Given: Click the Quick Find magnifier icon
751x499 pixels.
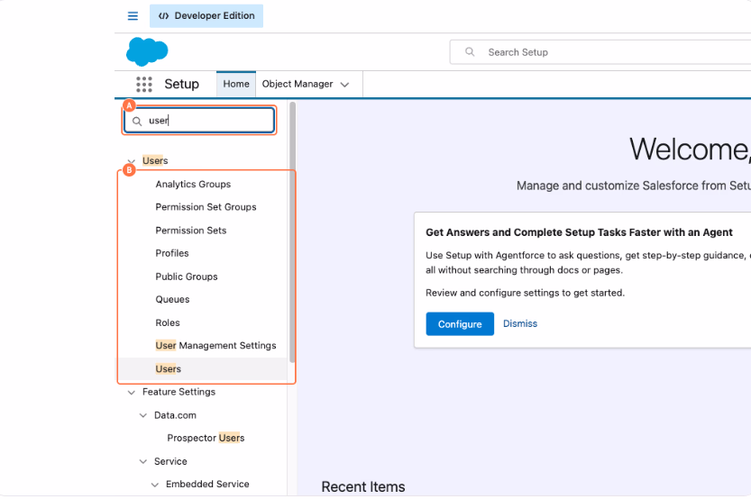Looking at the screenshot, I should coord(137,121).
